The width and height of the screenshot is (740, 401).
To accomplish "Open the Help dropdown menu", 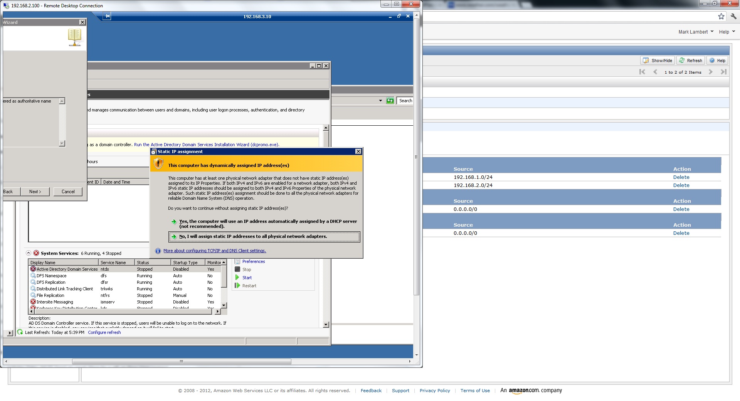I will coord(727,32).
